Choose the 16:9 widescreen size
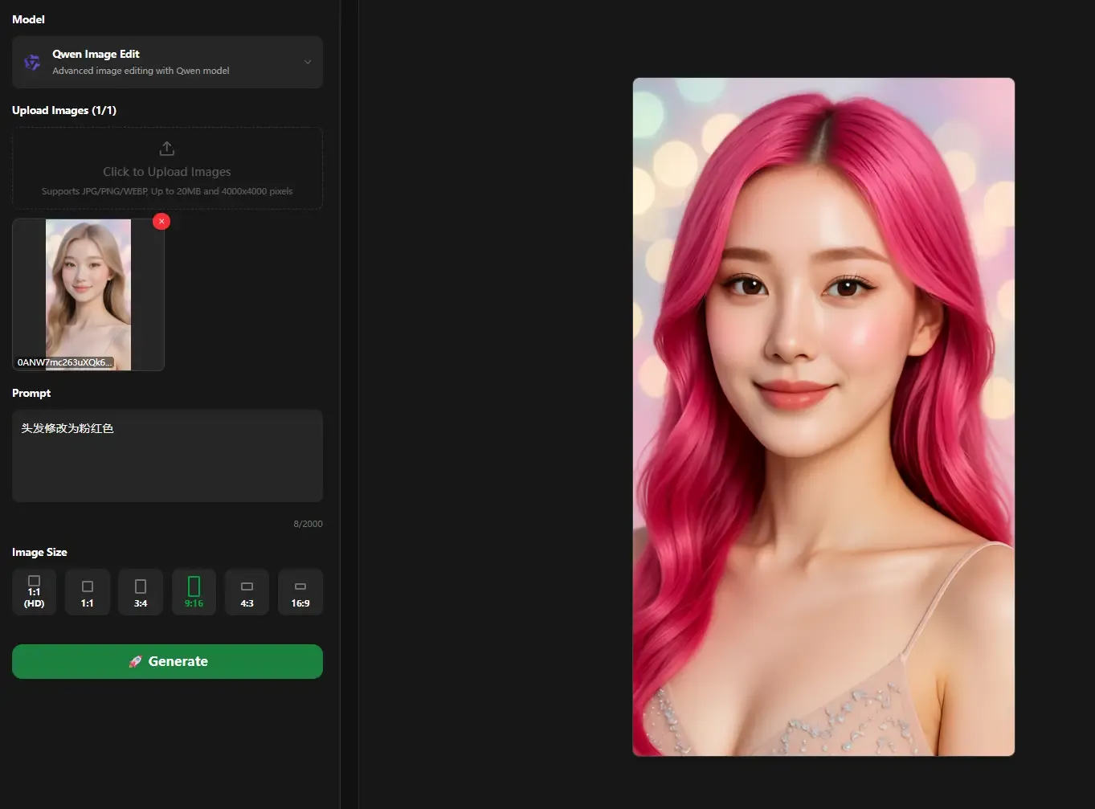Screen dimensions: 1095x809 pyautogui.click(x=300, y=592)
